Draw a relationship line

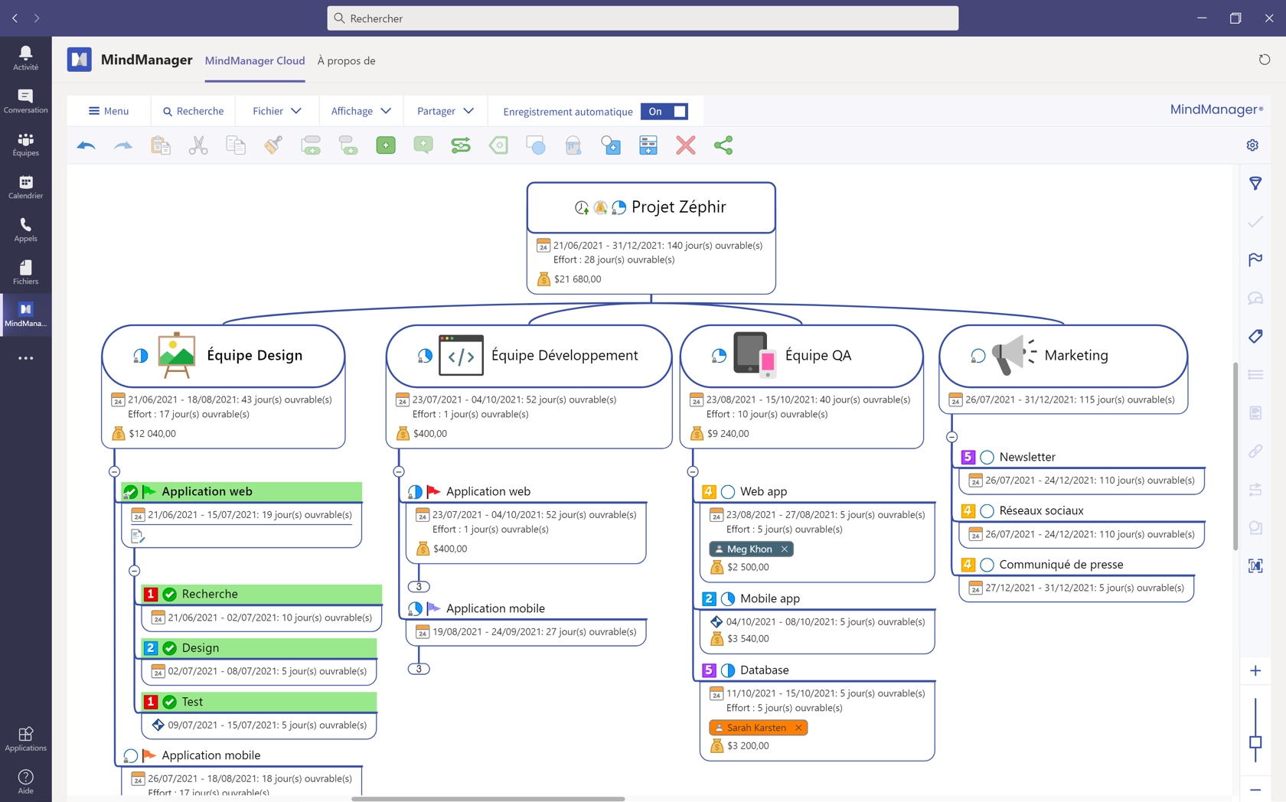(x=460, y=145)
